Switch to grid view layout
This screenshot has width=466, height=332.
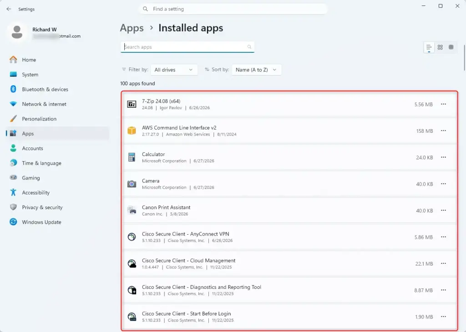pos(440,47)
